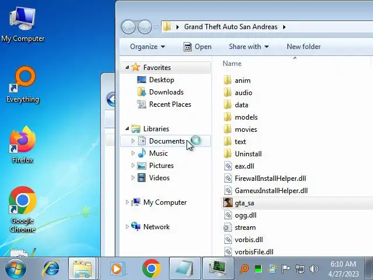Open Internet Explorer from taskbar
Image resolution: width=373 pixels, height=280 pixels.
click(51, 269)
